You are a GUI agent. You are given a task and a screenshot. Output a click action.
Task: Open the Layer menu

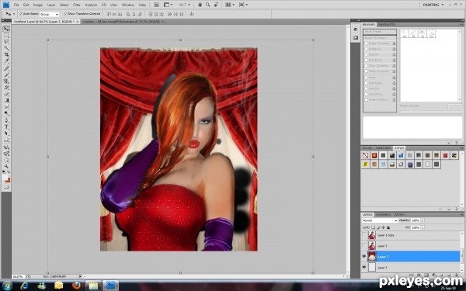(51, 5)
